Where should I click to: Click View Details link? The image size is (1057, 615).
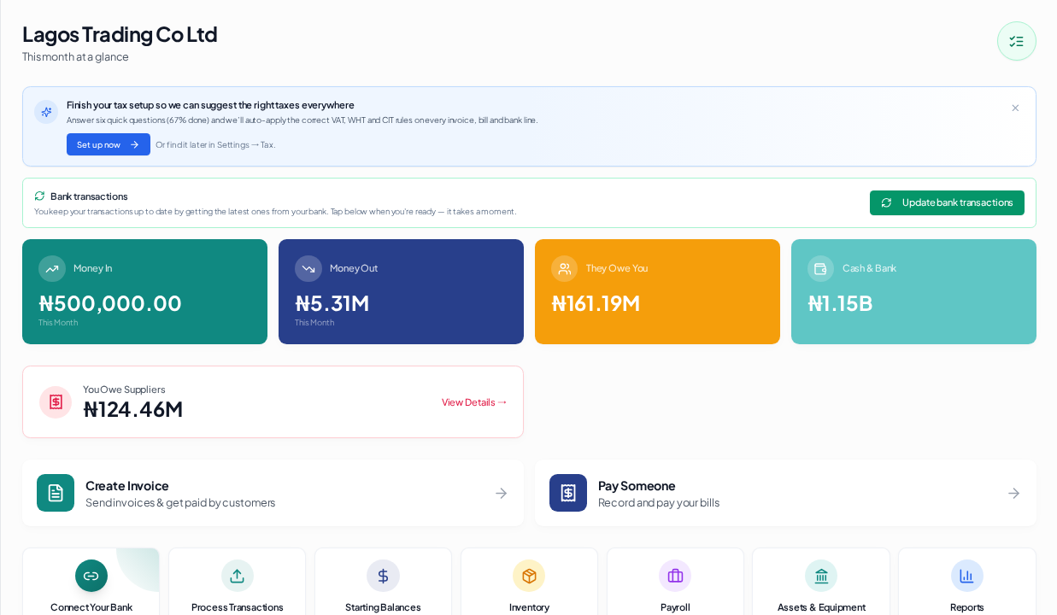coord(474,402)
